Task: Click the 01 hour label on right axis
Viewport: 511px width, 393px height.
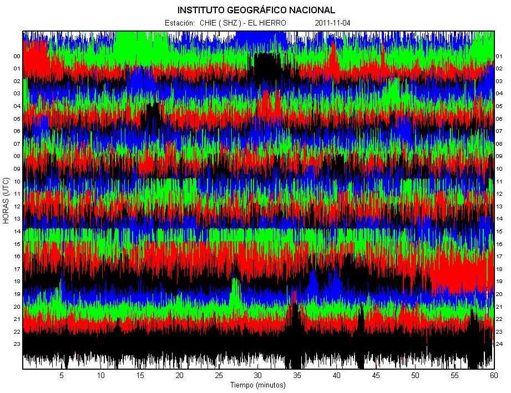Action: 499,57
